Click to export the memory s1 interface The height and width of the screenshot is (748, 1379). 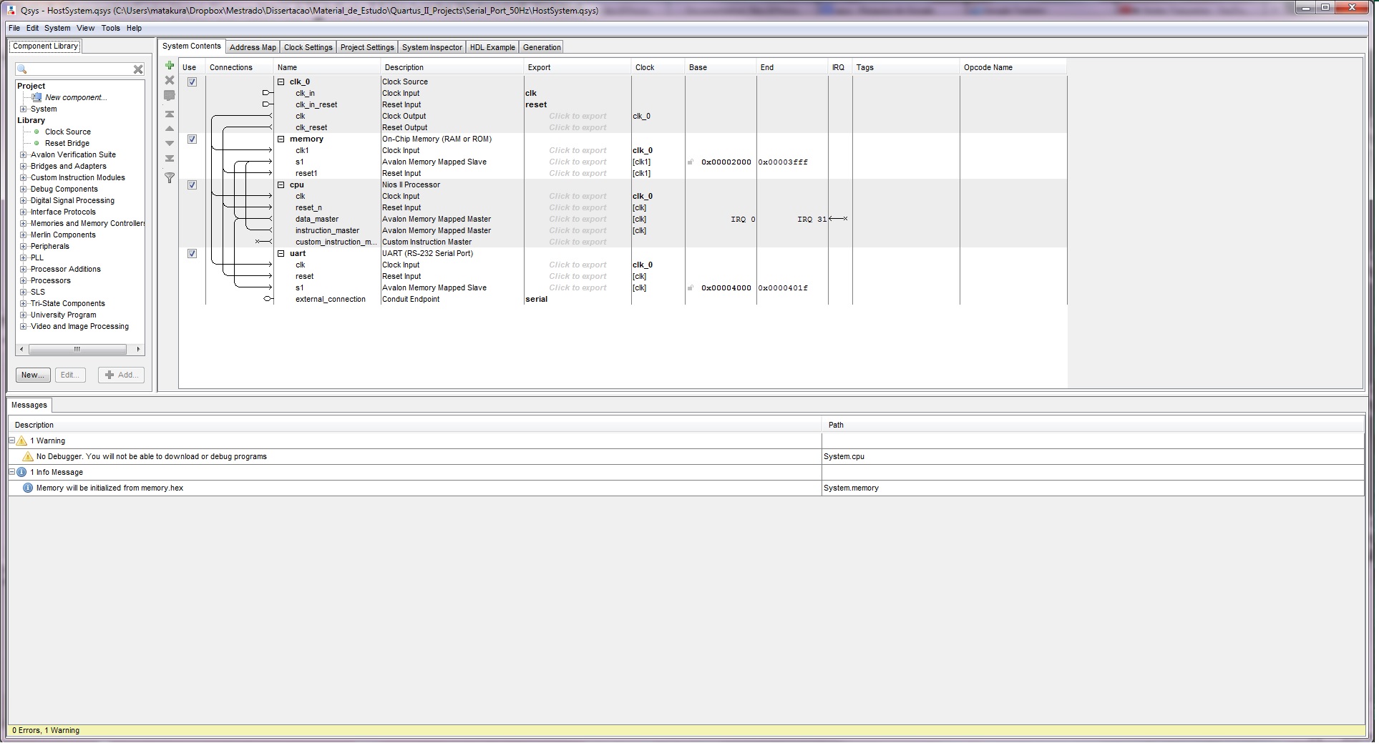578,162
